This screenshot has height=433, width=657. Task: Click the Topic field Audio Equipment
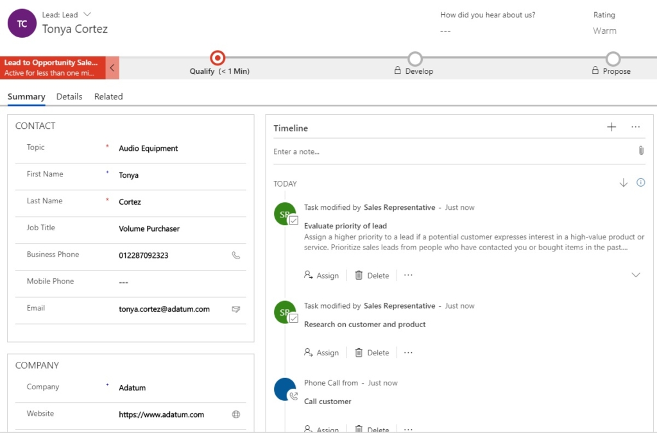click(173, 148)
